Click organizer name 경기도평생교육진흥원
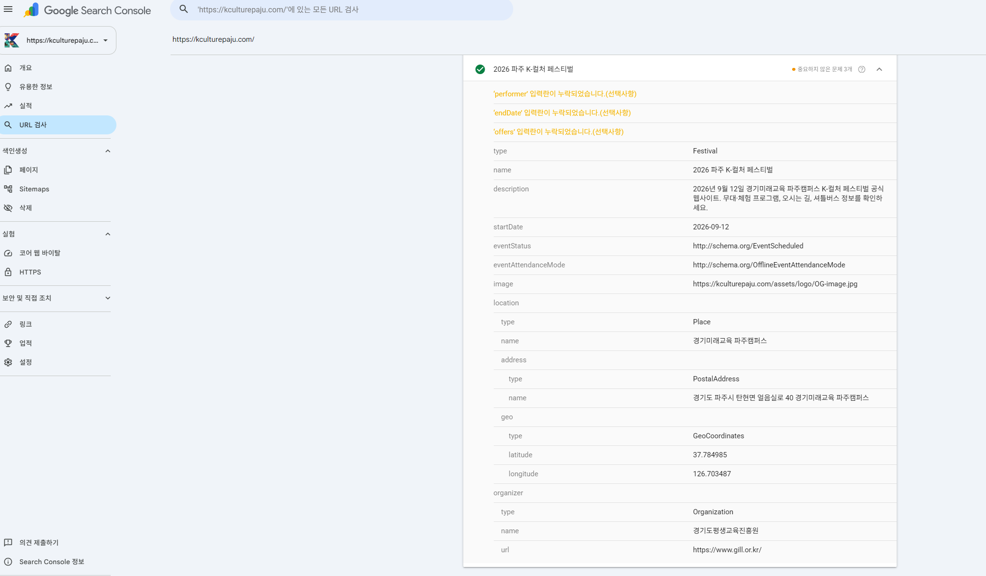Screen dimensions: 986x576 coord(725,531)
